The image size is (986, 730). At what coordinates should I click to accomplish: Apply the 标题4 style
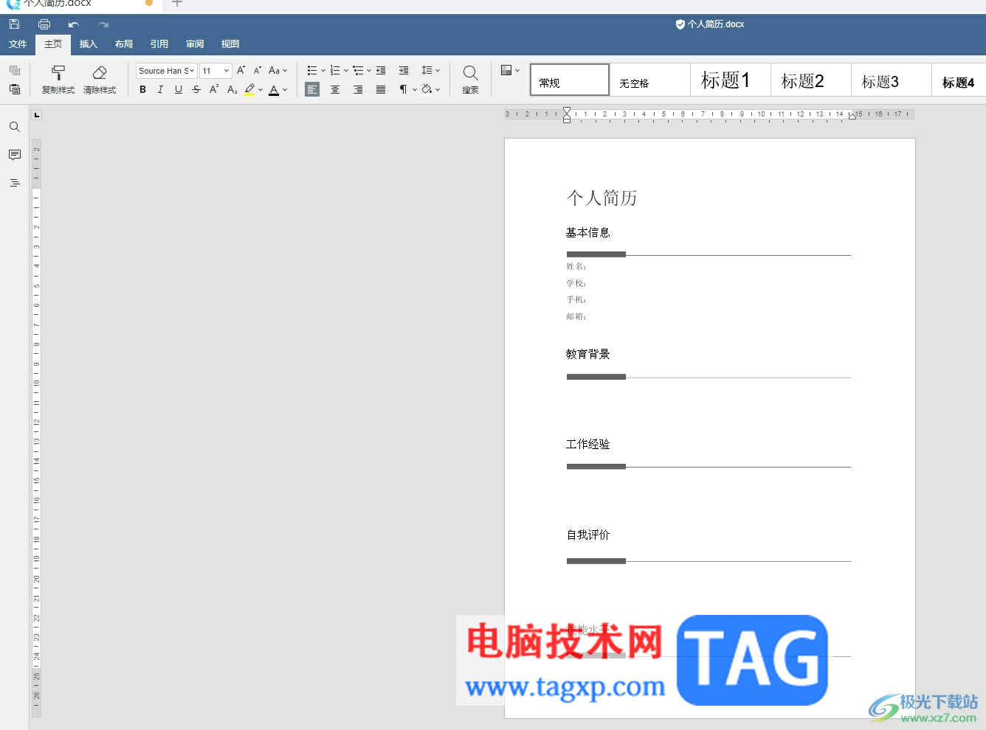pos(959,80)
